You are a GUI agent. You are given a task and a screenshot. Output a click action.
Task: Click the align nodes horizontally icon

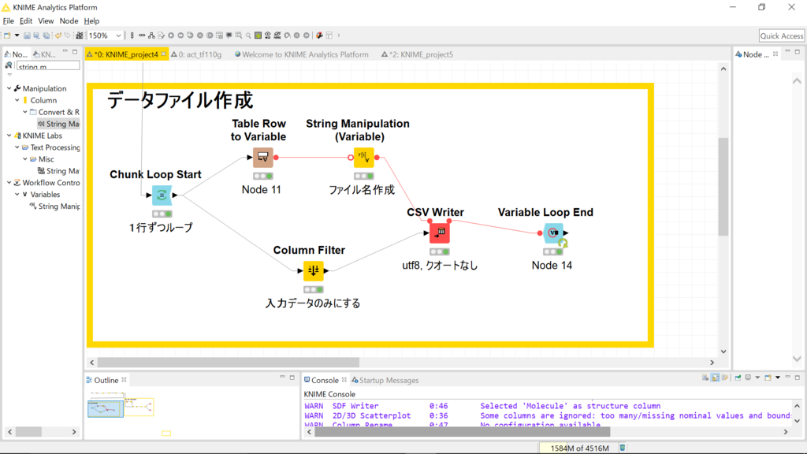click(x=142, y=35)
